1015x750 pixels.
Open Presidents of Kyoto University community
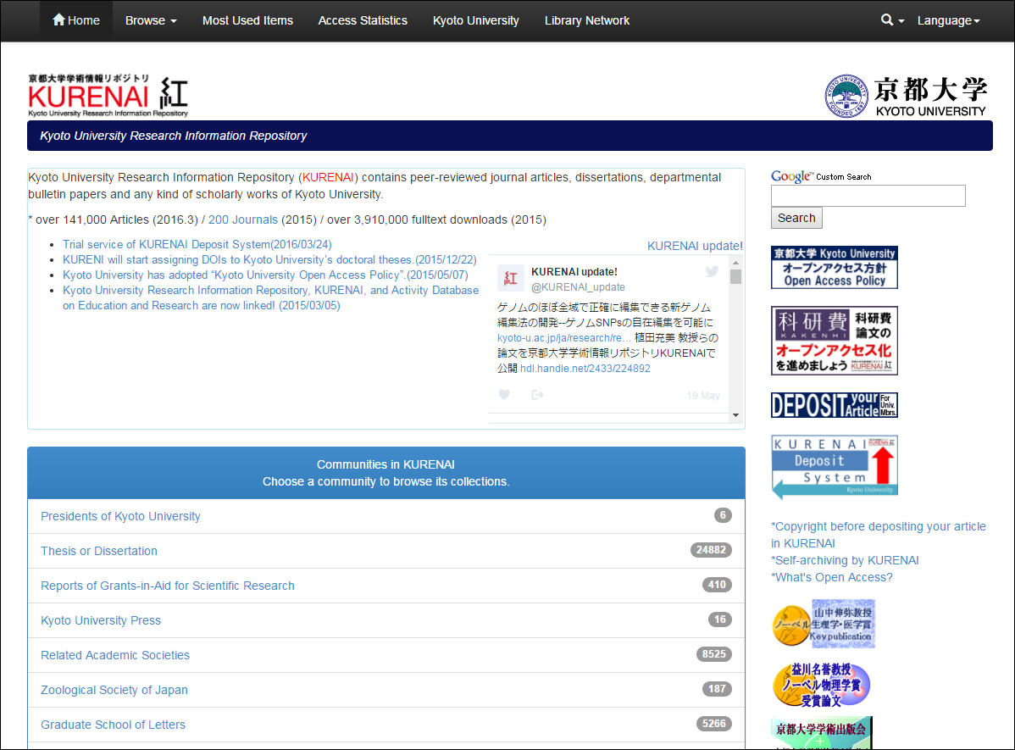click(x=120, y=516)
